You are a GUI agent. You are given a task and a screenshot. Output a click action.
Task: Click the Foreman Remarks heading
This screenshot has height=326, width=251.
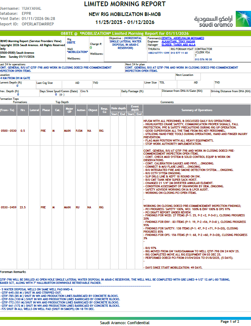[x=13, y=272]
